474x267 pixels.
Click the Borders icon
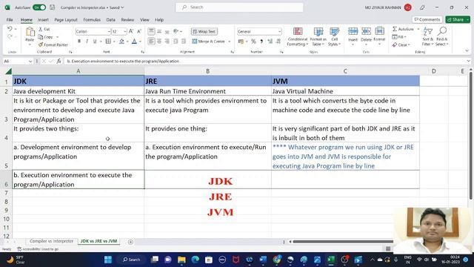[x=108, y=42]
